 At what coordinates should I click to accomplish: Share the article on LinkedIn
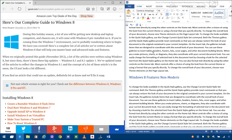pyautogui.click(x=70, y=129)
